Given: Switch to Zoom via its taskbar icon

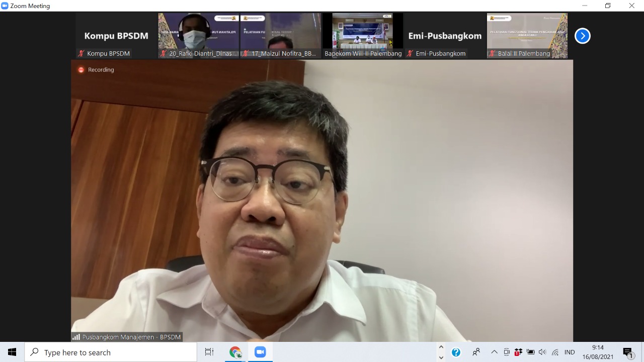Looking at the screenshot, I should pos(260,352).
